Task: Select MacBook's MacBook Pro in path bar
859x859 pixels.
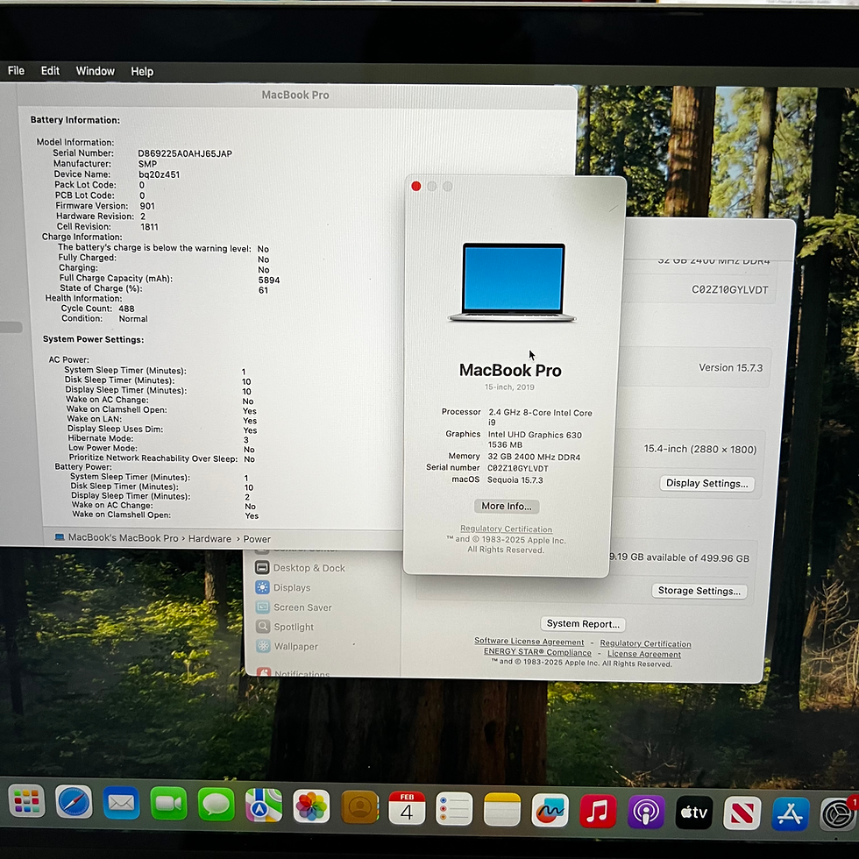Action: (124, 538)
